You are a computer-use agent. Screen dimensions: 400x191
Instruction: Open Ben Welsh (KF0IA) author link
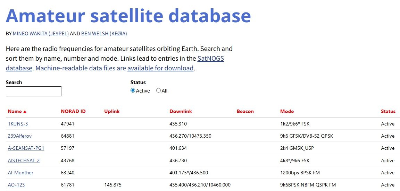point(104,34)
